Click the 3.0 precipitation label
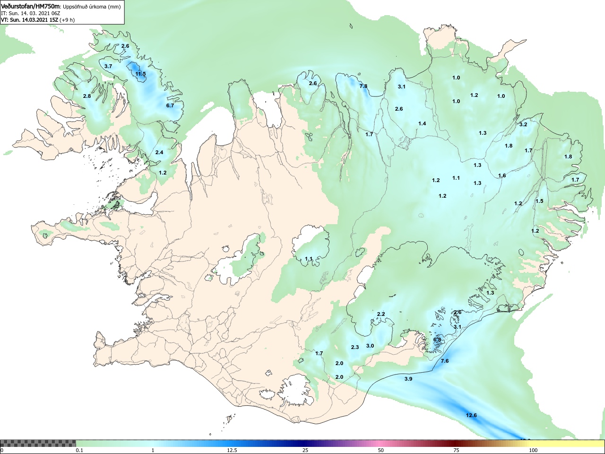 tap(370, 346)
